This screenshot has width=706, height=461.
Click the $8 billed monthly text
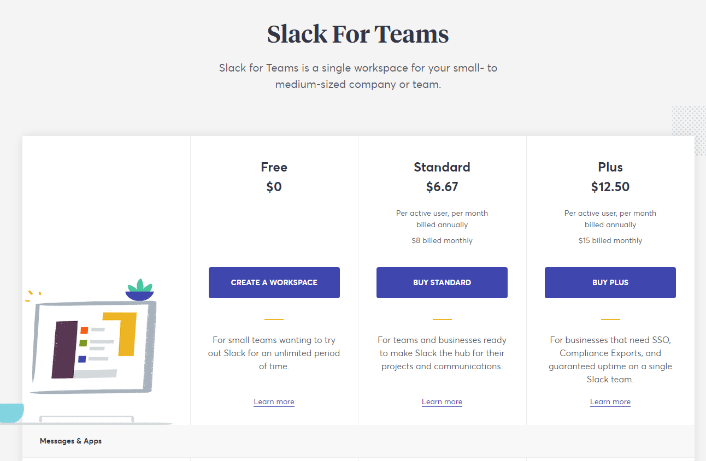point(442,240)
